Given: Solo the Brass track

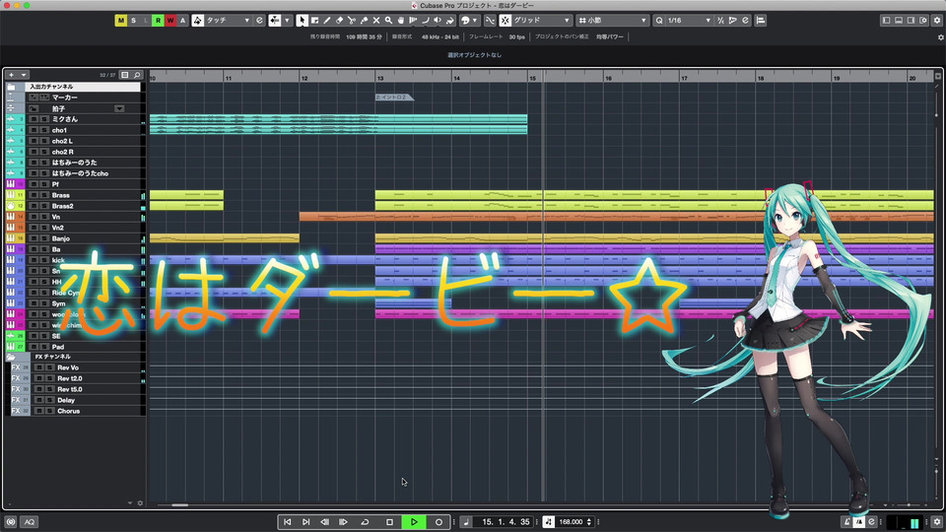Looking at the screenshot, I should click(x=43, y=195).
